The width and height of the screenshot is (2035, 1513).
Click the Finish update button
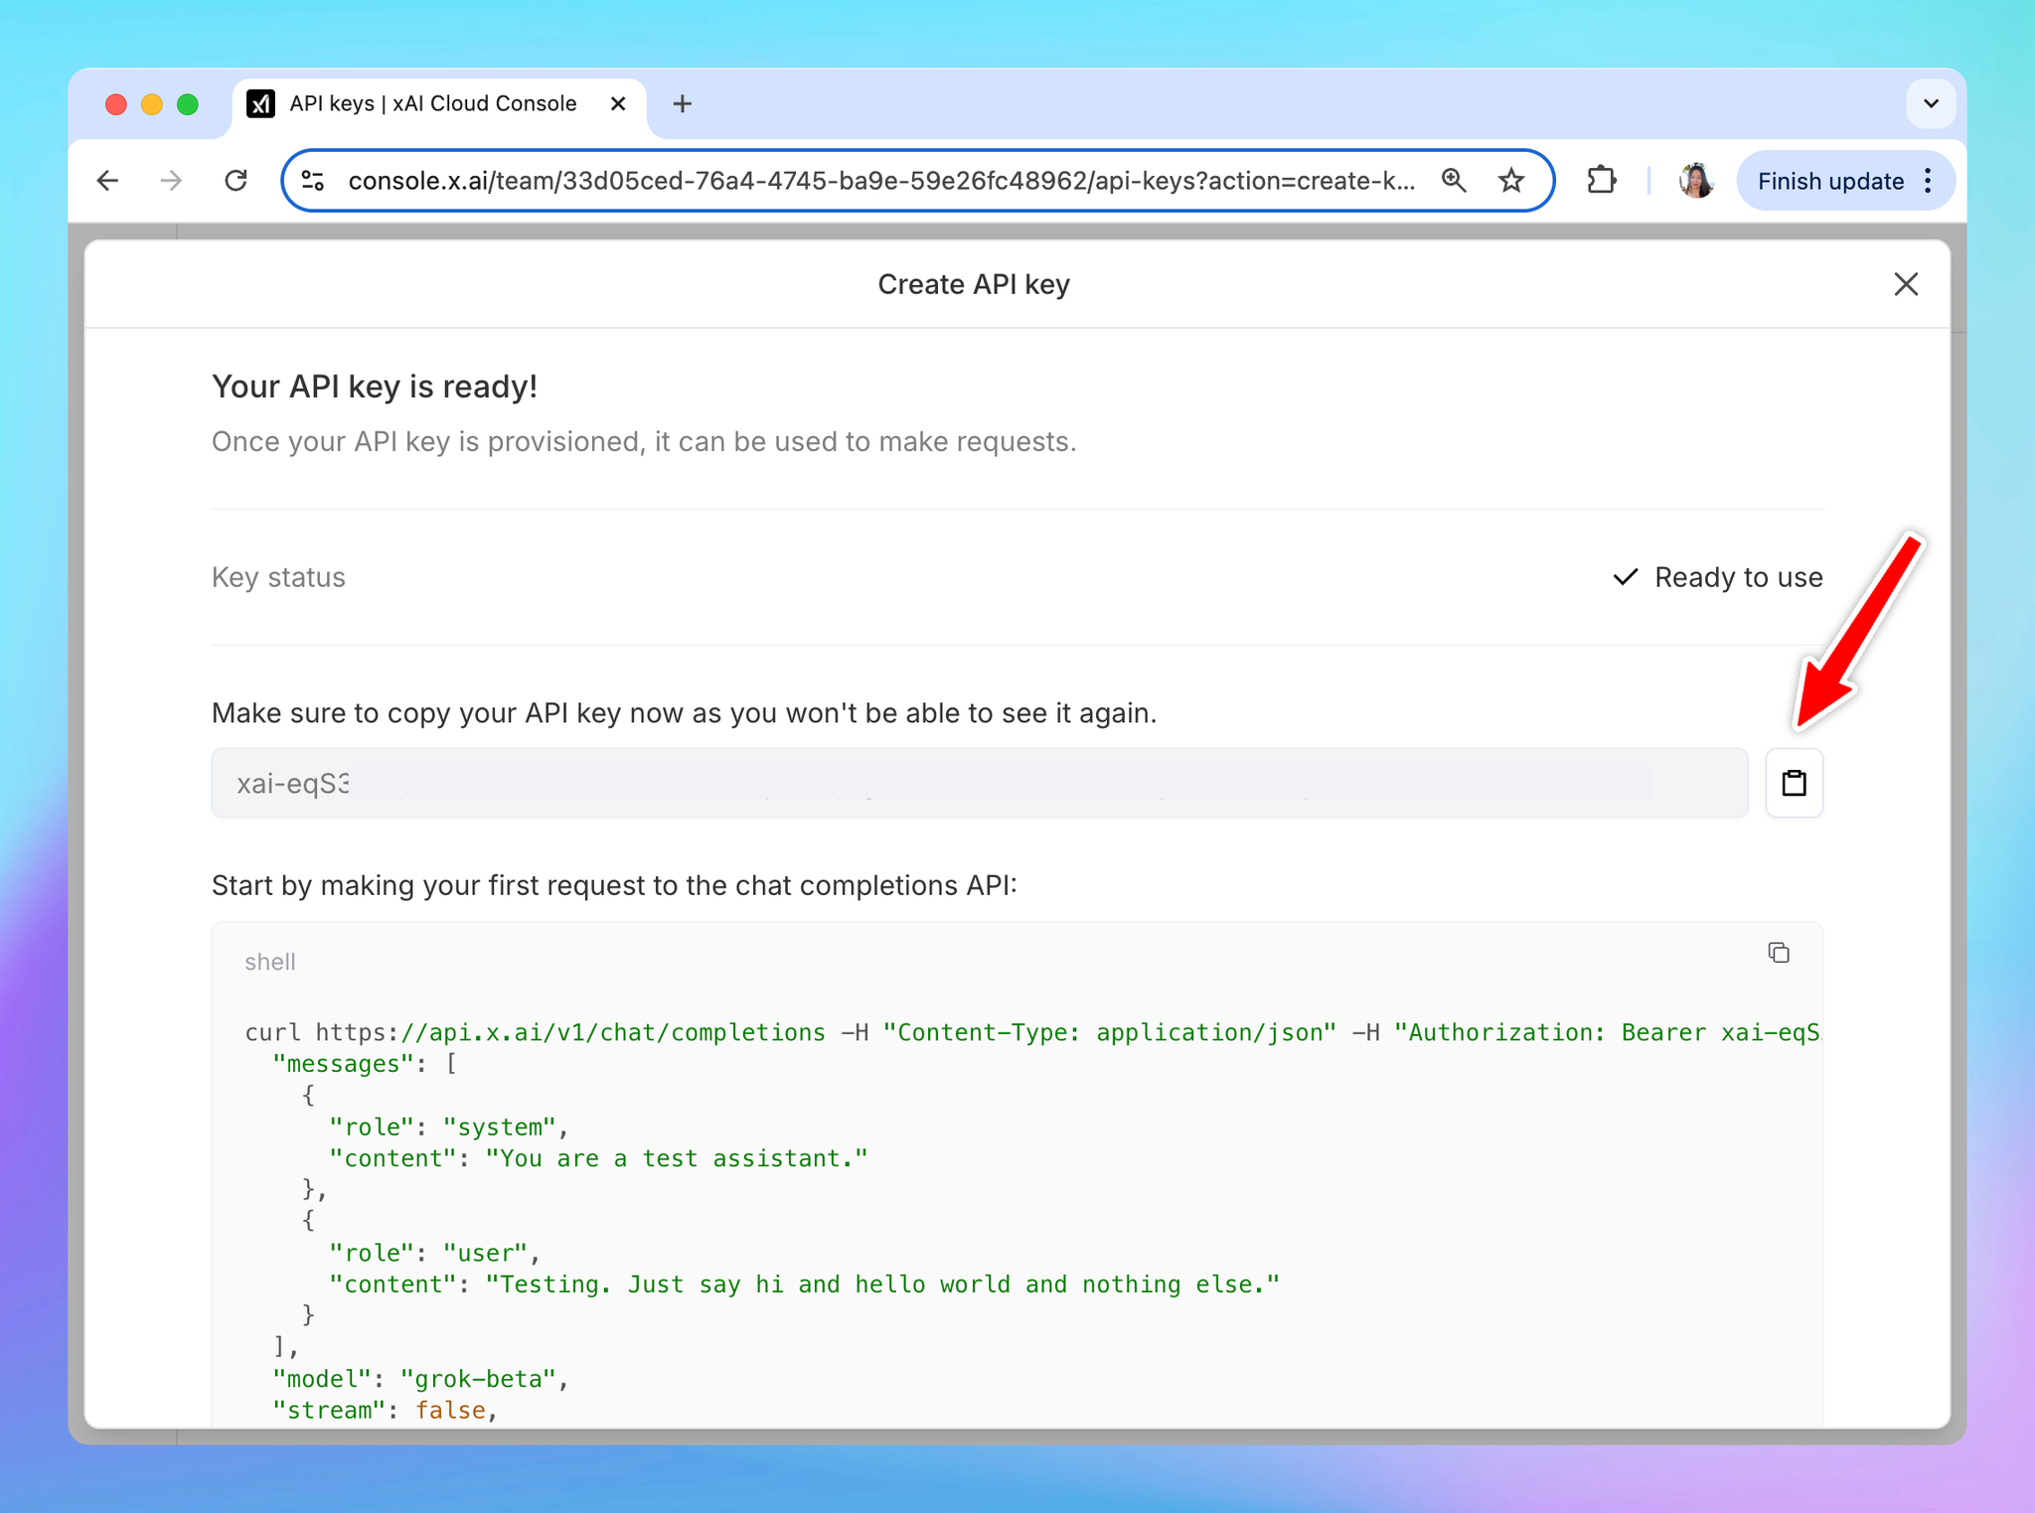[1829, 182]
